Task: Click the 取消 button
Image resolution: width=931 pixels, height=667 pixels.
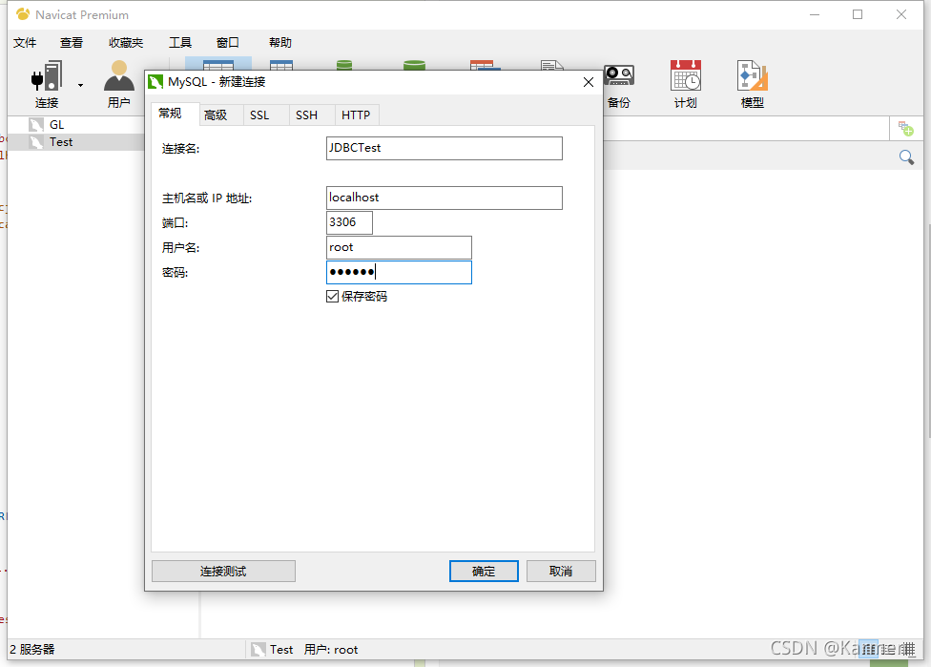Action: tap(561, 572)
